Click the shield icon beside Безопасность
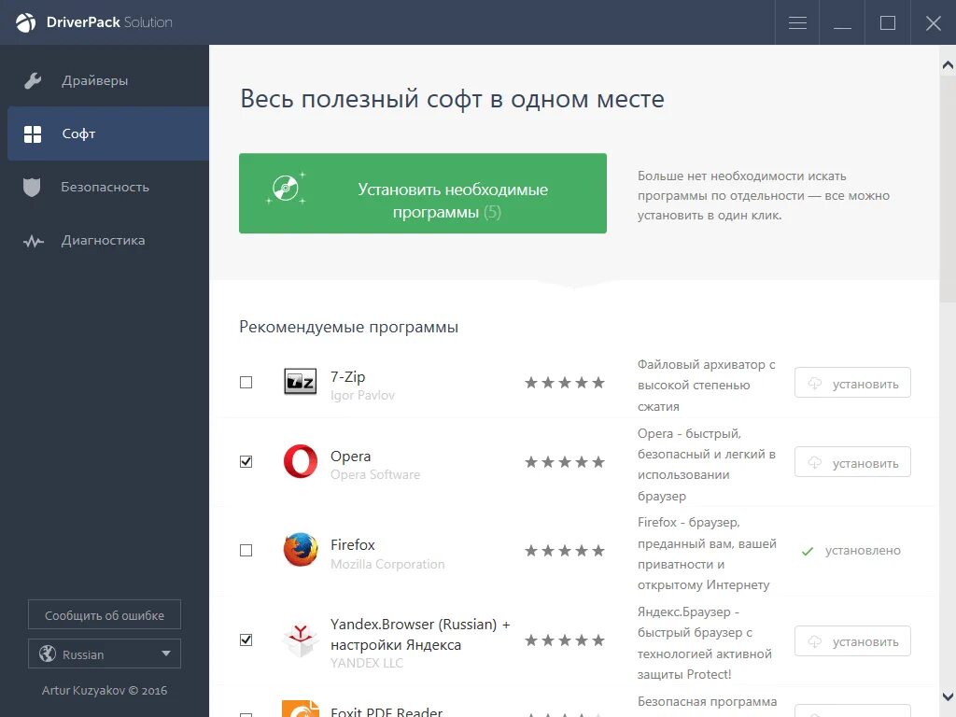The width and height of the screenshot is (956, 717). pyautogui.click(x=32, y=187)
